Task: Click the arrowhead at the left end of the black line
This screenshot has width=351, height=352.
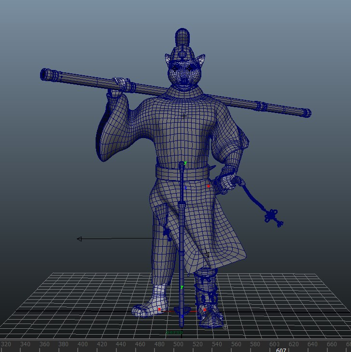Action: point(79,239)
